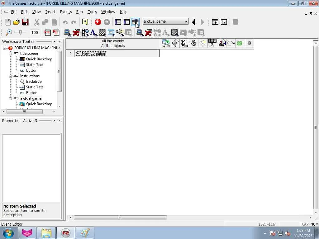Run the current frame icon

click(224, 22)
